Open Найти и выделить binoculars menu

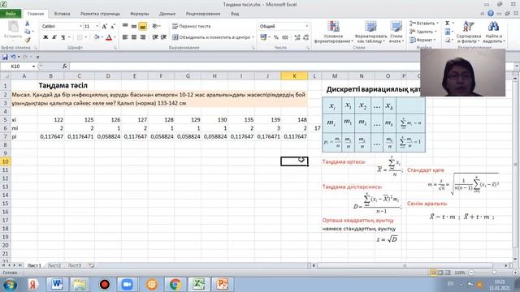point(493,32)
